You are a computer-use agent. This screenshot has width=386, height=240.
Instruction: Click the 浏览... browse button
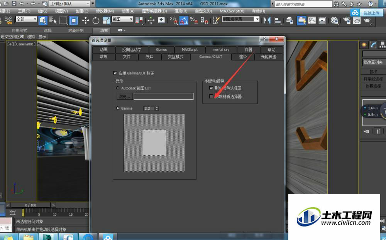pyautogui.click(x=124, y=96)
